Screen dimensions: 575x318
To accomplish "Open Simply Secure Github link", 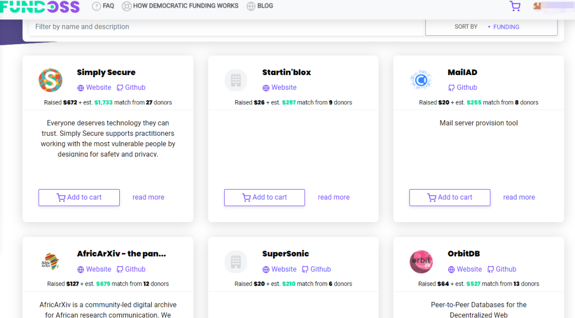I will (x=131, y=88).
